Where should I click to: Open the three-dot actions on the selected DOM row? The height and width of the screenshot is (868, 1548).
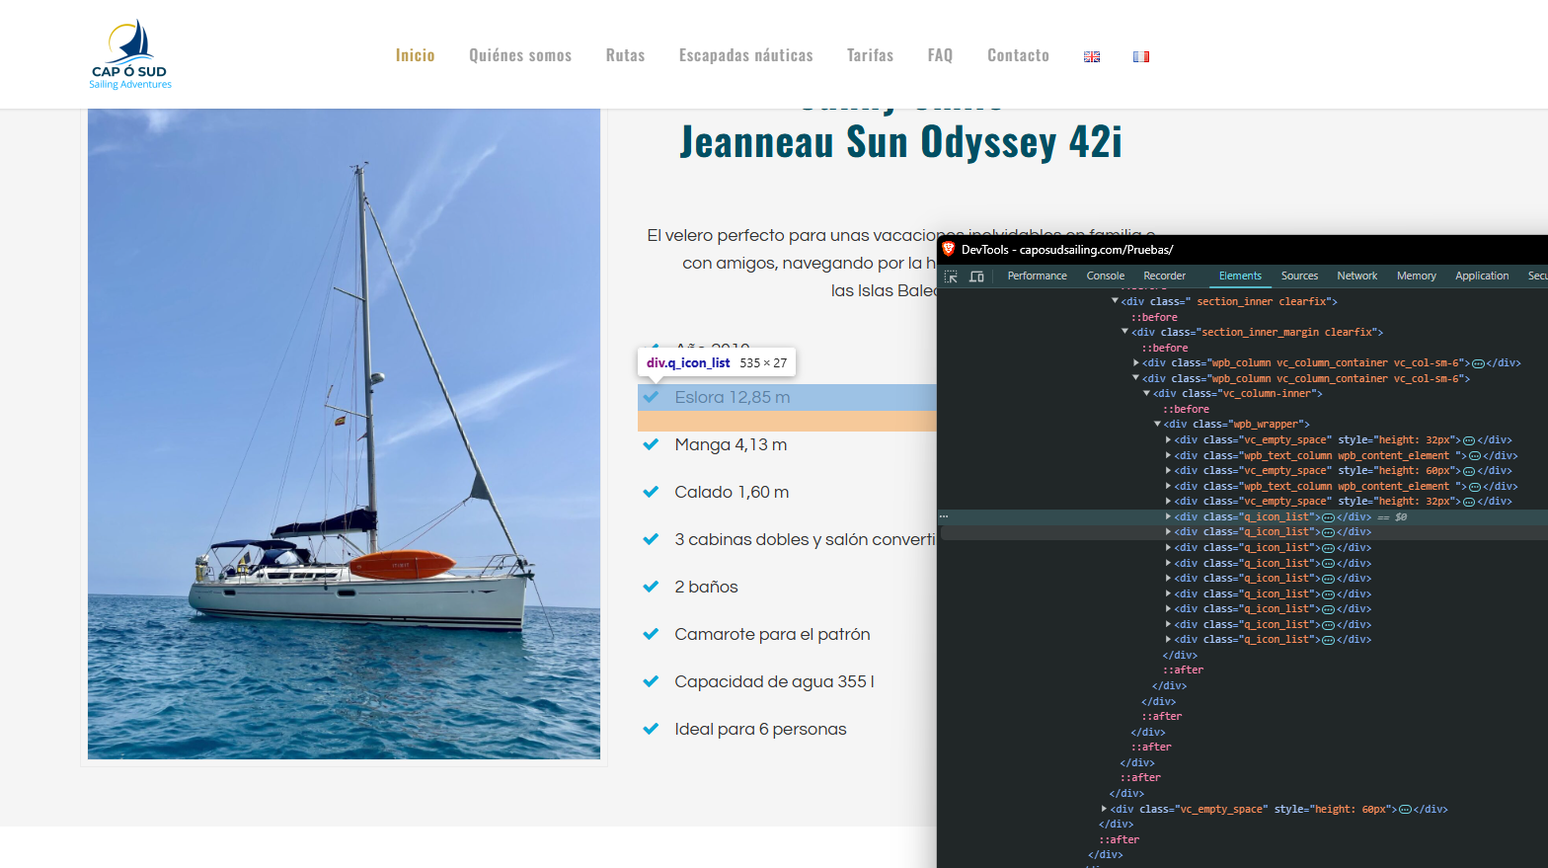944,516
